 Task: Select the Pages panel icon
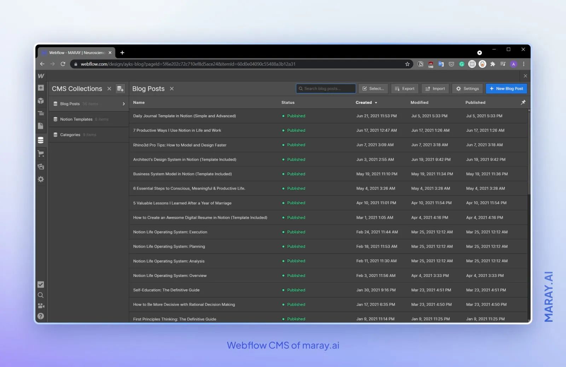41,126
